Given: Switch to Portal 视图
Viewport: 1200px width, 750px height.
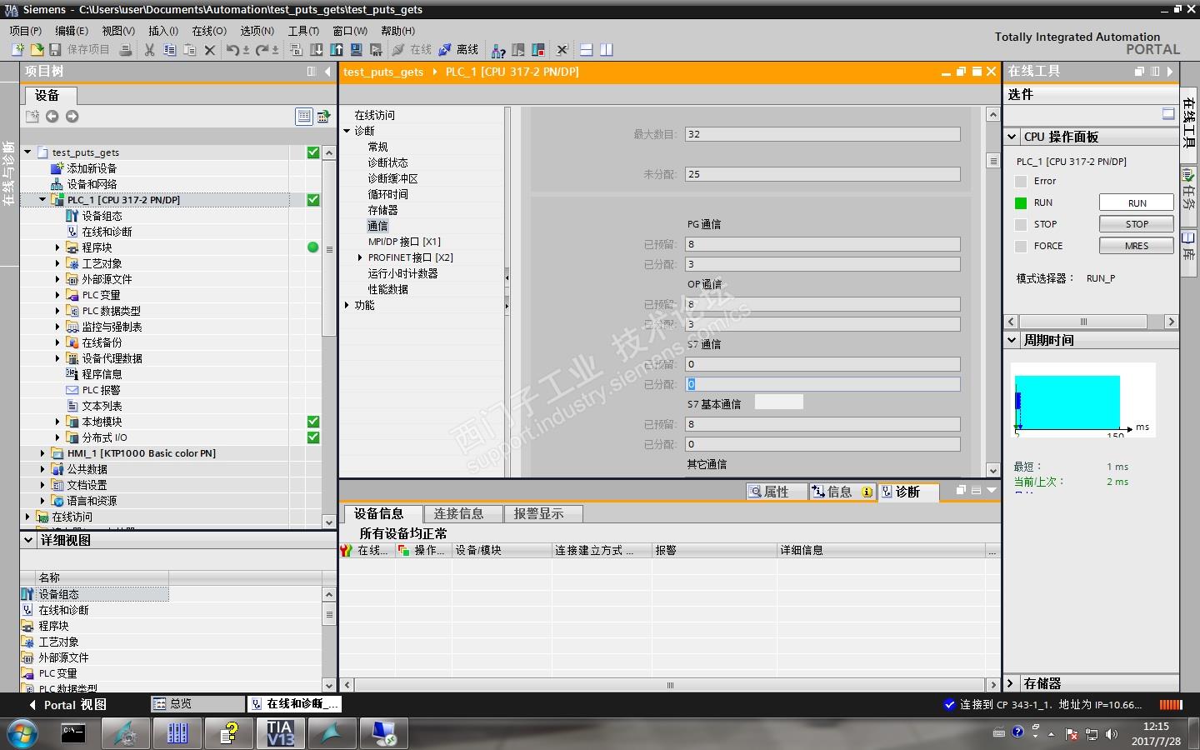Looking at the screenshot, I should pyautogui.click(x=68, y=705).
